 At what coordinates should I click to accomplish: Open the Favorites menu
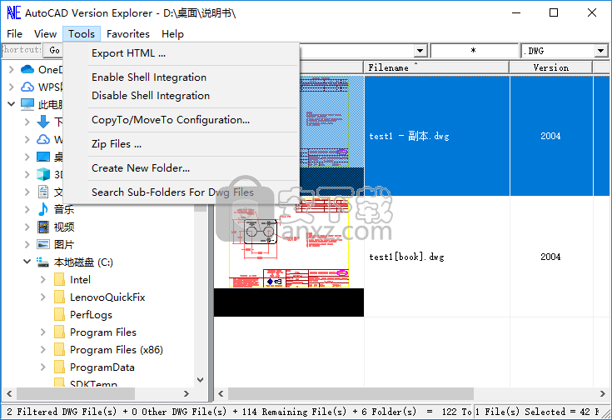(x=128, y=34)
